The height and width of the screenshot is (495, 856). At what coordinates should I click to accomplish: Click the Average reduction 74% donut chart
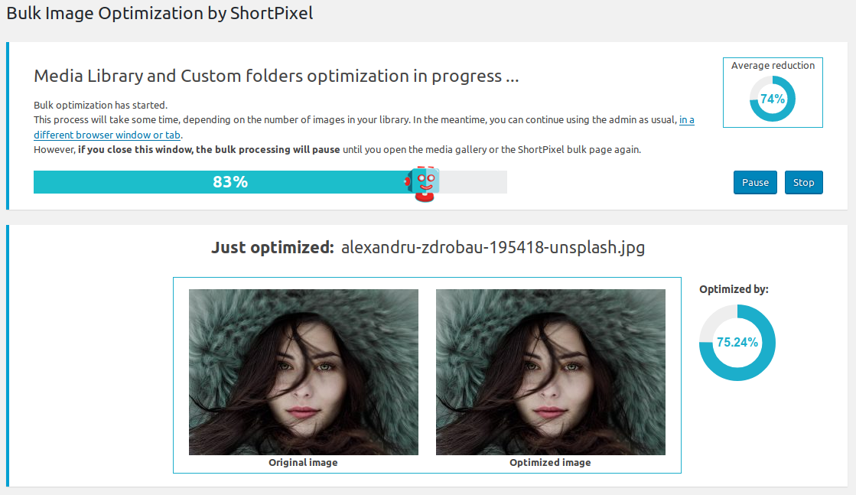773,99
